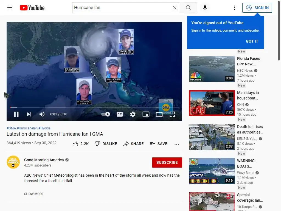Seek along the video progress bar
This screenshot has width=281, height=211.
(x=94, y=107)
